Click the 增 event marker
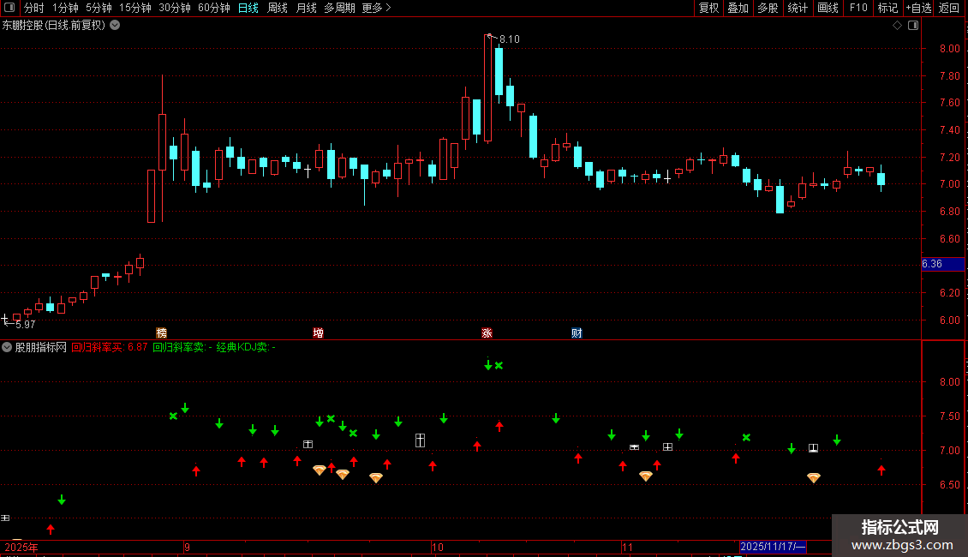The height and width of the screenshot is (557, 968). 318,332
